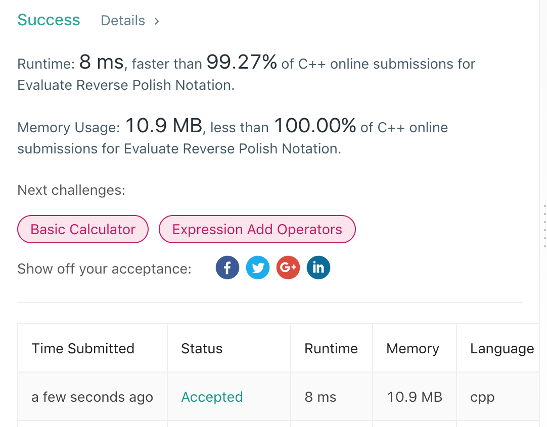Expand the chevron arrow beside Details

tap(157, 21)
